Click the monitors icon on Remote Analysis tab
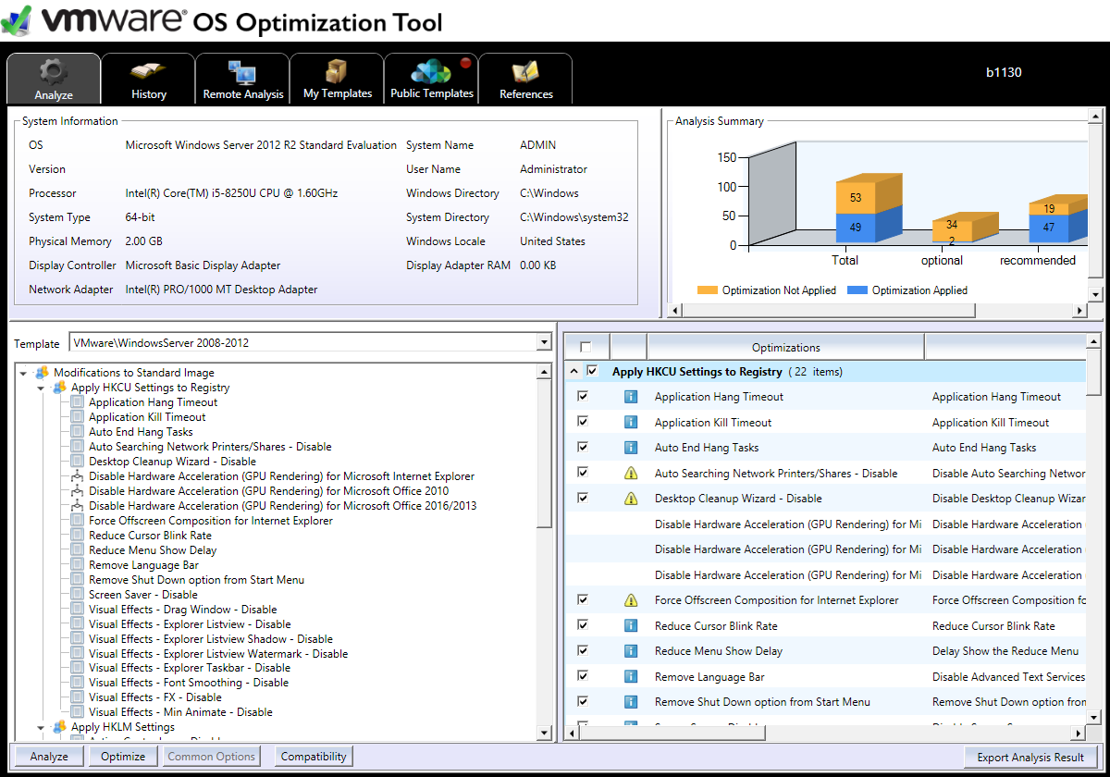This screenshot has height=777, width=1110. click(242, 72)
